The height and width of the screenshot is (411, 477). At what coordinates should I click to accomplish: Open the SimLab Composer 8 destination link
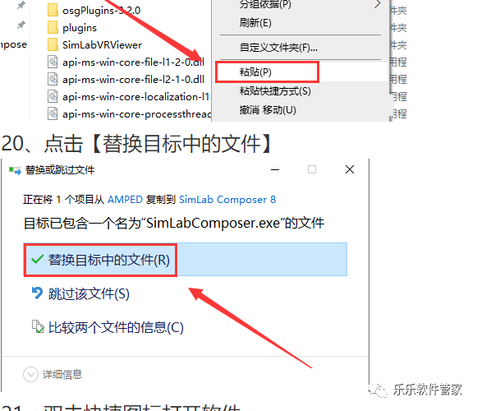coord(227,200)
